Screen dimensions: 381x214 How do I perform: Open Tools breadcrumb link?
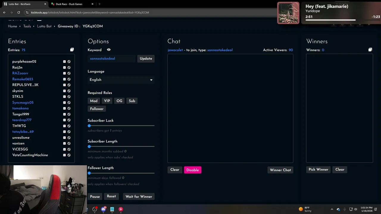pos(27,26)
